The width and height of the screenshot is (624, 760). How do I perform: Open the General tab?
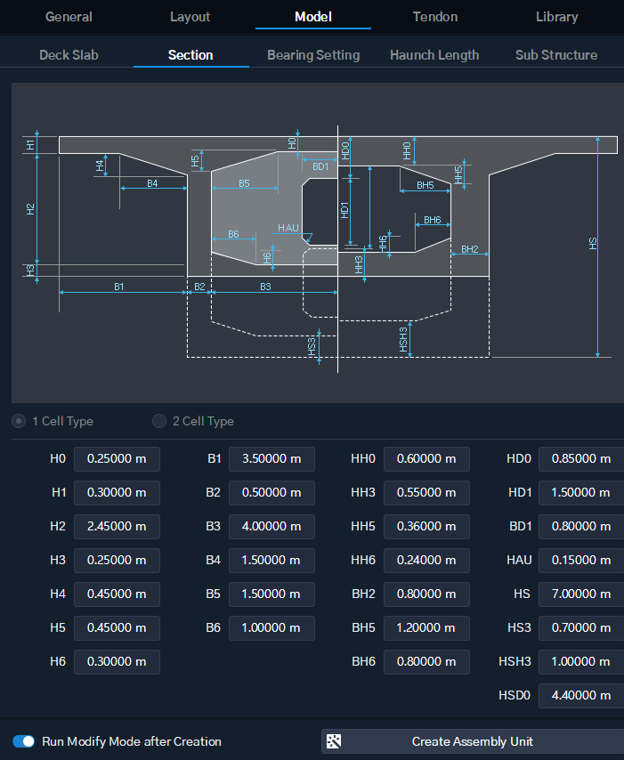(69, 17)
